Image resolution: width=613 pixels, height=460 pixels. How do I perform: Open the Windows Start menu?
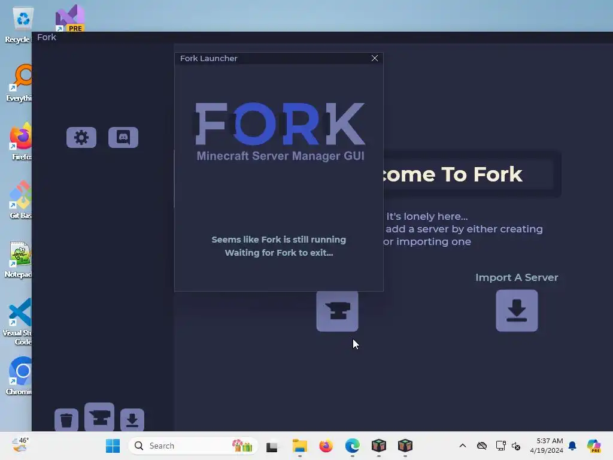[113, 446]
